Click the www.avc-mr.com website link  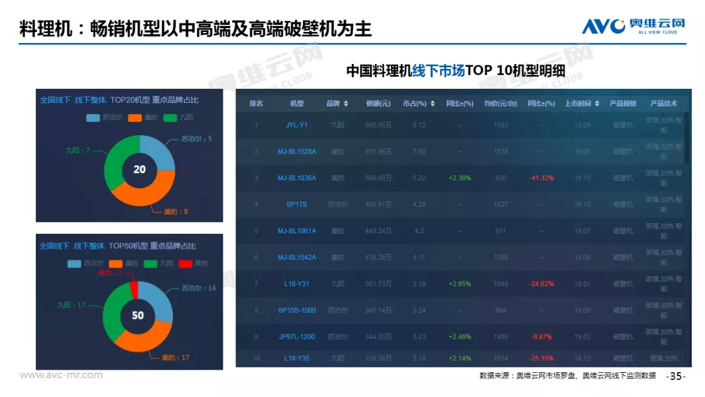[61, 375]
